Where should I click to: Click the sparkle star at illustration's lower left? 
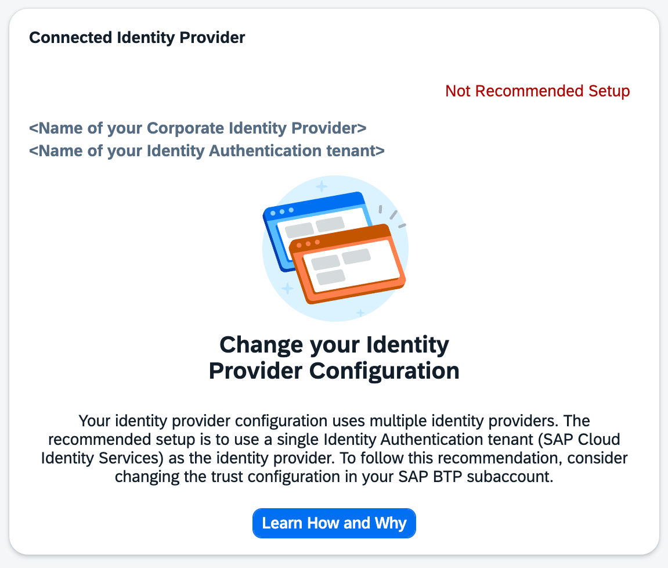point(287,289)
